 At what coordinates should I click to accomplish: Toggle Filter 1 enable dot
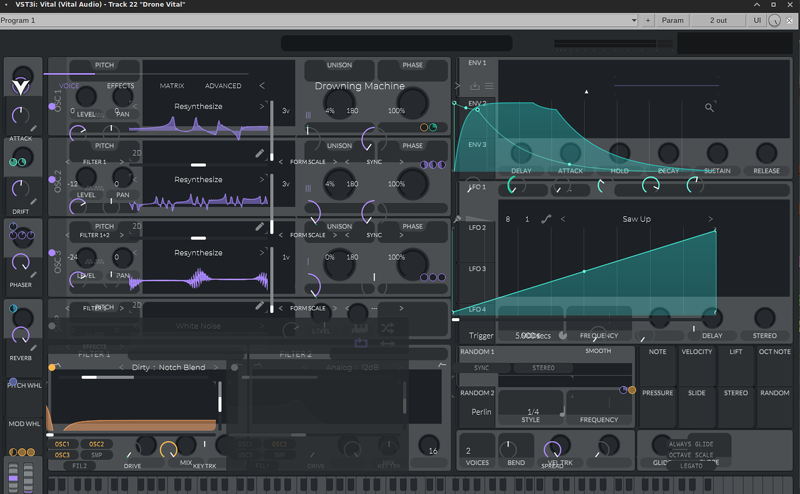click(x=52, y=367)
